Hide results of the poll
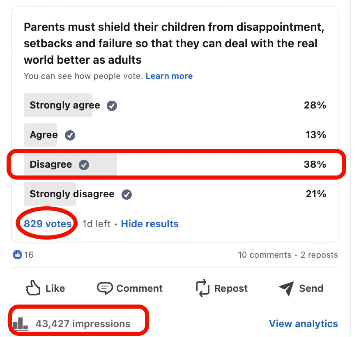 click(x=150, y=224)
